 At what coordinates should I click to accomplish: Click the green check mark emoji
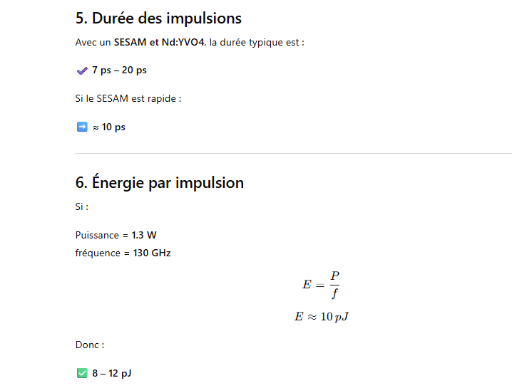click(81, 373)
